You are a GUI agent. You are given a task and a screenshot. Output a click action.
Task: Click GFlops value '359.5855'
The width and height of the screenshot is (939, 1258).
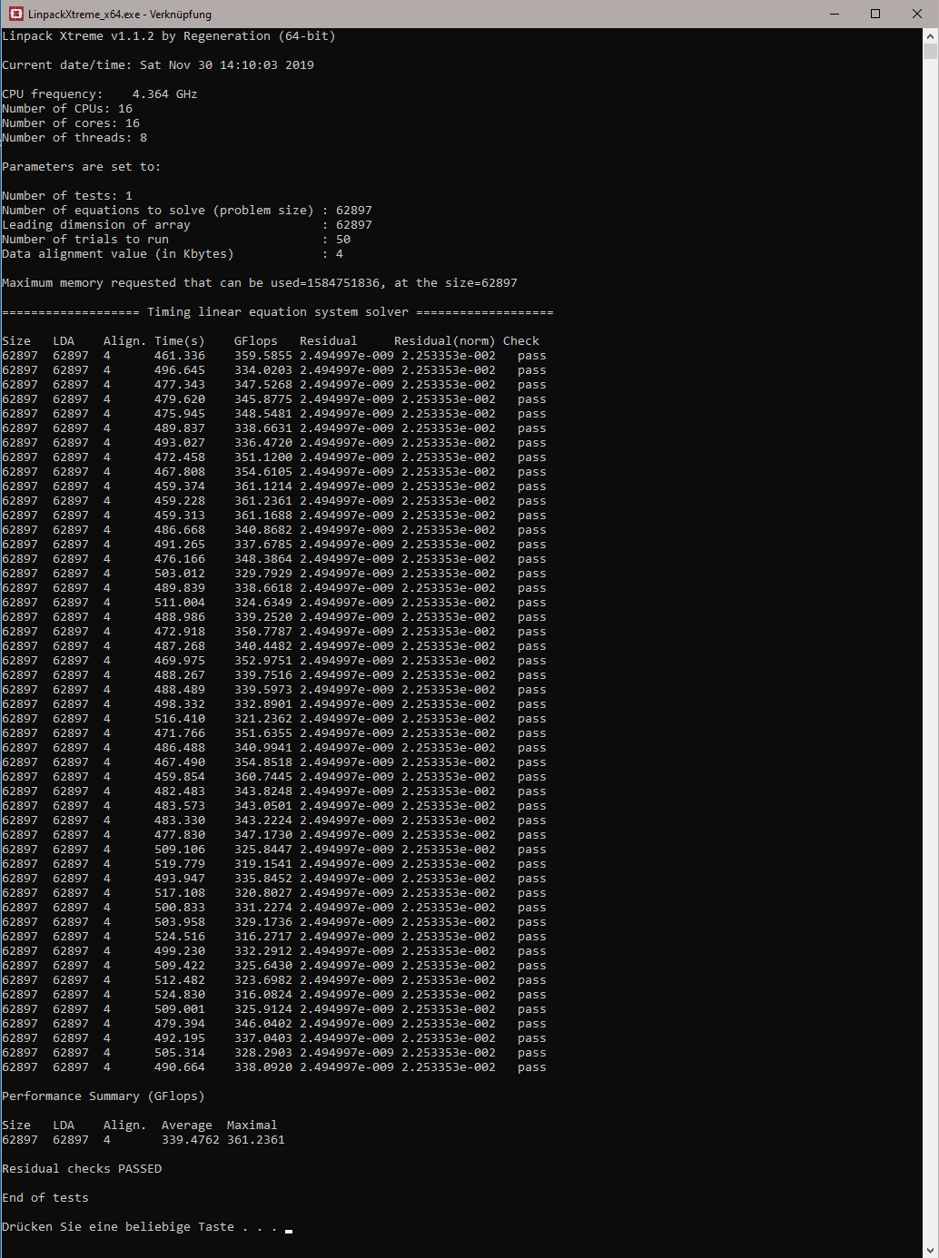[x=263, y=356]
